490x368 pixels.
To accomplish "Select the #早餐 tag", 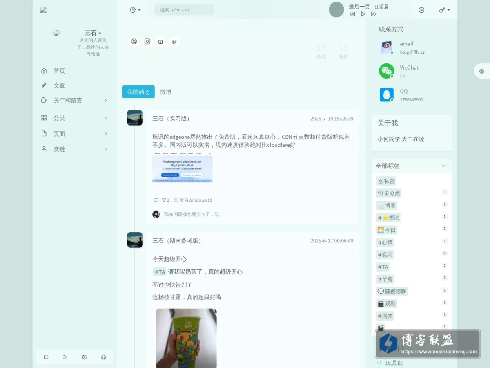I will tap(385, 279).
